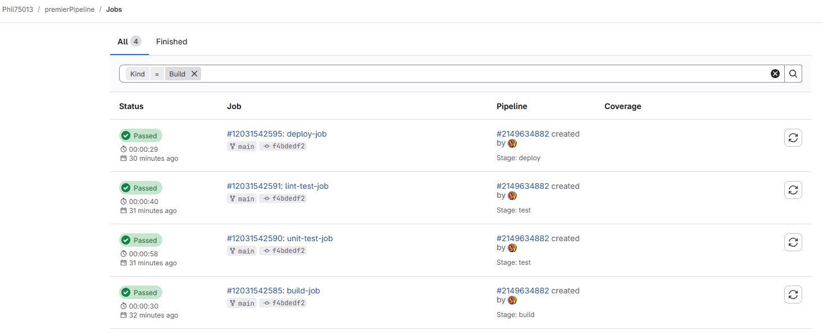Open job #12031542595: deploy-job
The height and width of the screenshot is (335, 823).
click(x=276, y=134)
